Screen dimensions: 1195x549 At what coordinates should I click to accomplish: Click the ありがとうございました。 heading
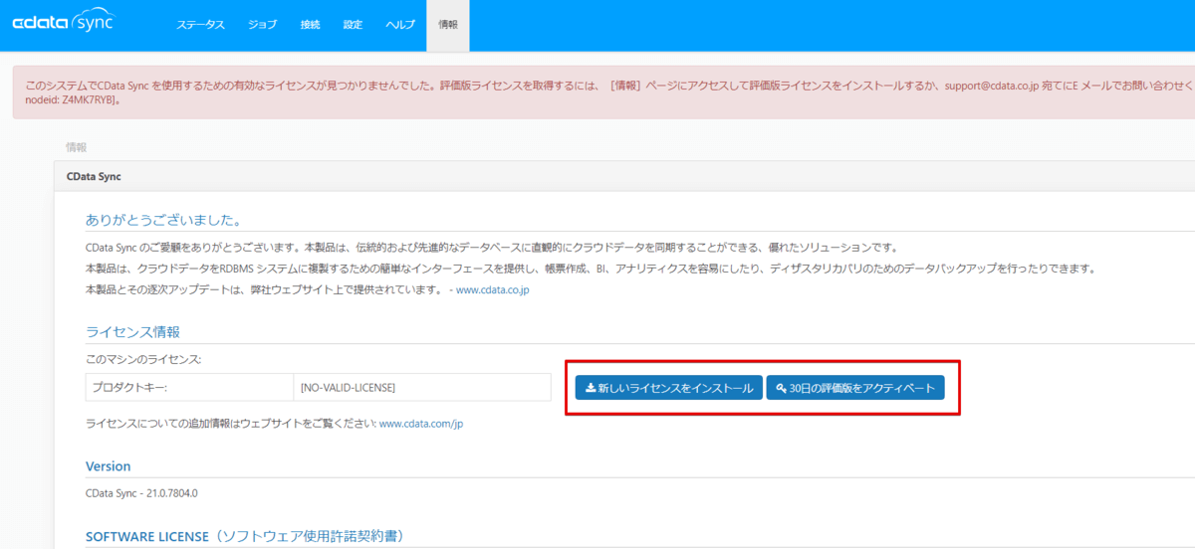[163, 219]
